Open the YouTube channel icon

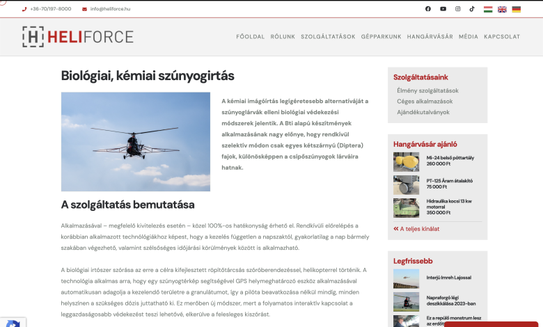[x=443, y=9]
